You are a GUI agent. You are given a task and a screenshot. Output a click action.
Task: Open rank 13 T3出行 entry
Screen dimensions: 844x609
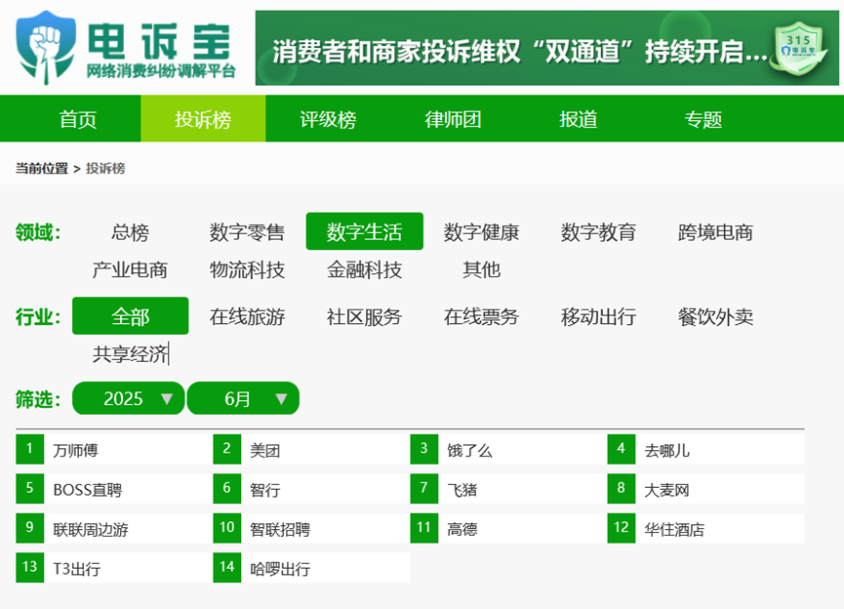[114, 568]
